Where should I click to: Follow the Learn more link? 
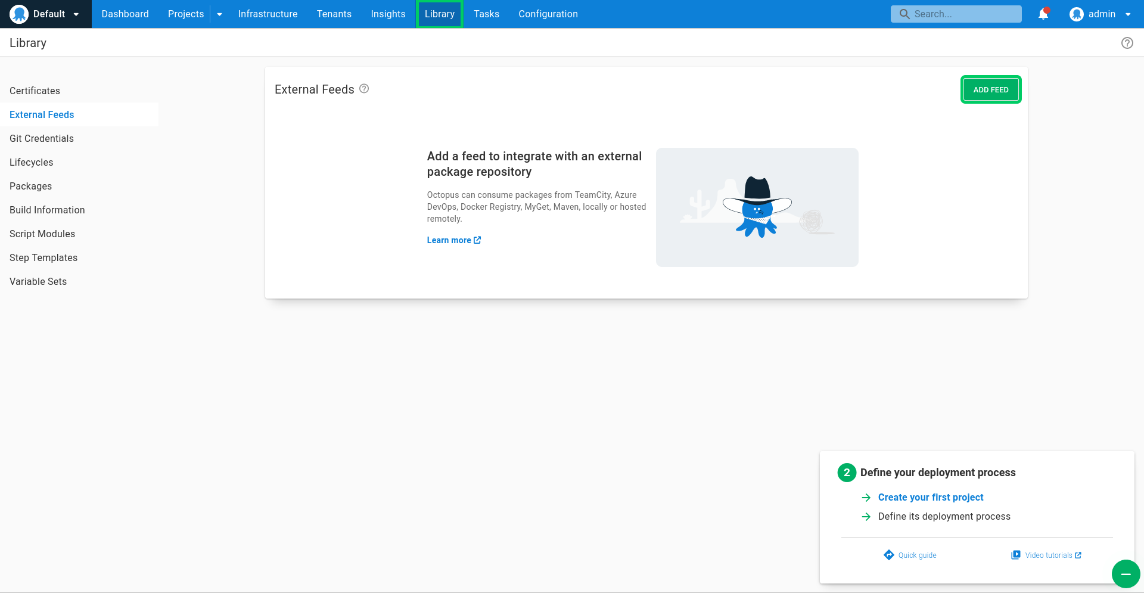coord(454,240)
